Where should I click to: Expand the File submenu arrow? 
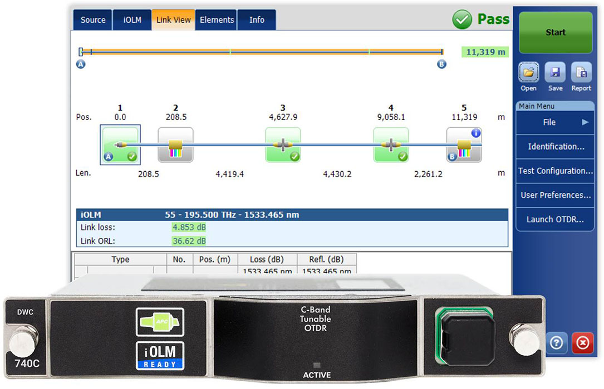pyautogui.click(x=585, y=122)
